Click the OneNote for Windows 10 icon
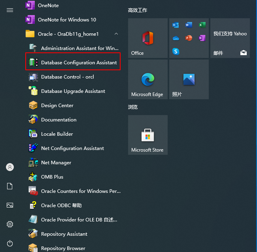The height and width of the screenshot is (252, 257). (30, 19)
